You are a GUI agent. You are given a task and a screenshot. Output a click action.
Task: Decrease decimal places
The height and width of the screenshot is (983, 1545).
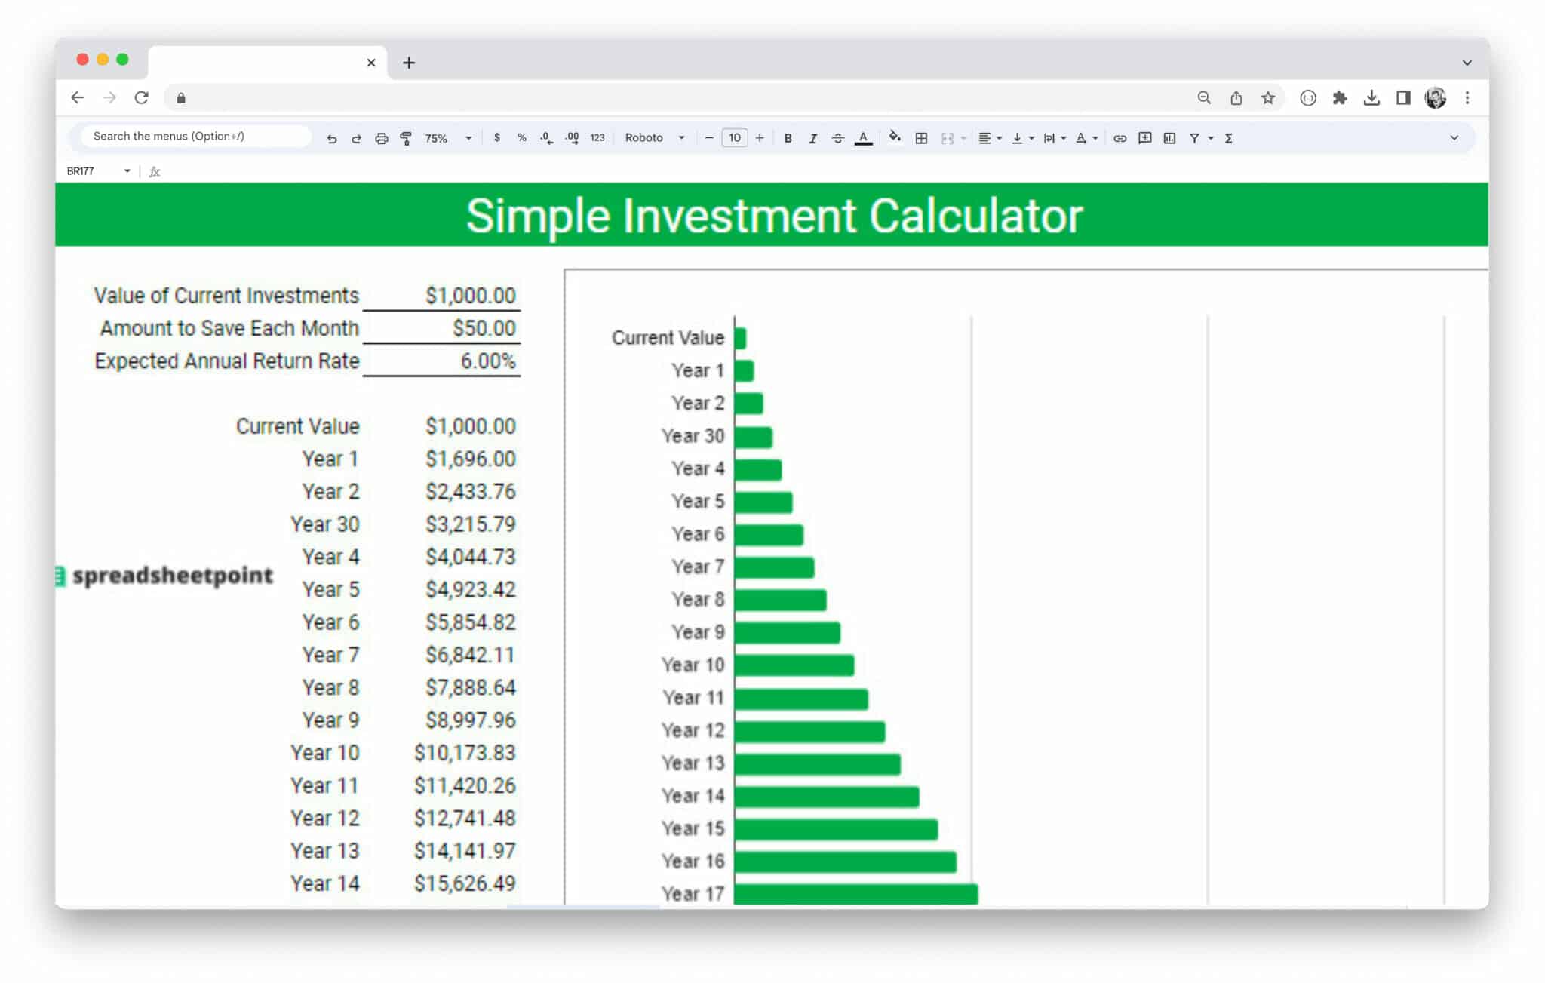coord(545,138)
